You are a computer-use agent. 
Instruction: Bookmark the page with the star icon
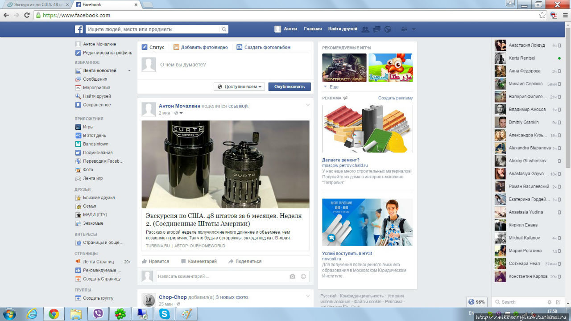coord(542,15)
